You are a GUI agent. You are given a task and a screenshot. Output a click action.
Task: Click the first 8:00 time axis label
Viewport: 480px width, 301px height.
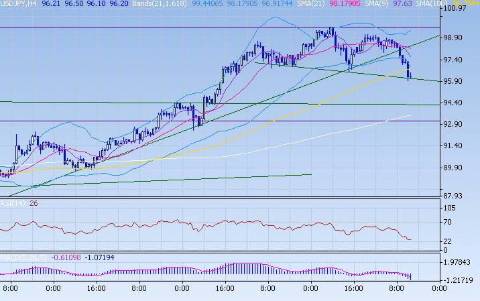[x=11, y=288]
